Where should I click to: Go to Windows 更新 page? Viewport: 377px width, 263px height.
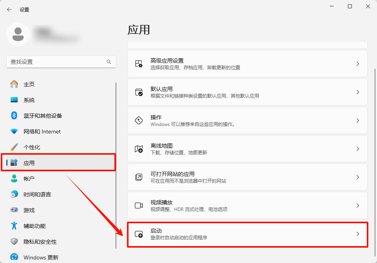61,257
